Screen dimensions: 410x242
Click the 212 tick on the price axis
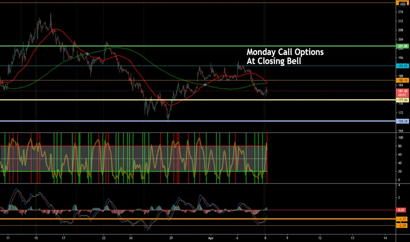[x=401, y=21]
